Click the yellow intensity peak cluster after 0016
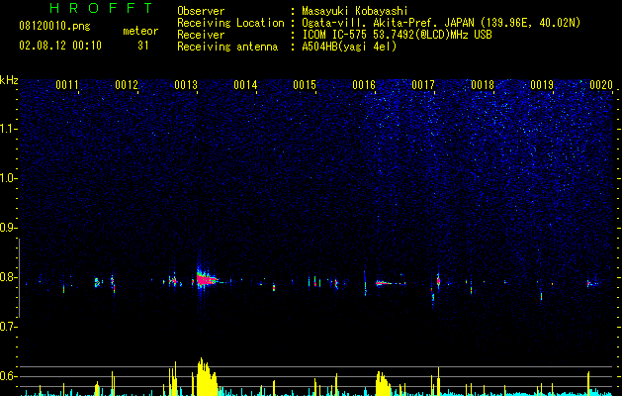Viewport: 622px width, 396px height. coord(384,383)
